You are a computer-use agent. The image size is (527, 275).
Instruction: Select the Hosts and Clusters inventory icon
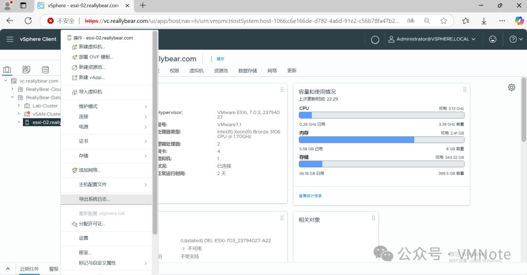click(x=7, y=70)
